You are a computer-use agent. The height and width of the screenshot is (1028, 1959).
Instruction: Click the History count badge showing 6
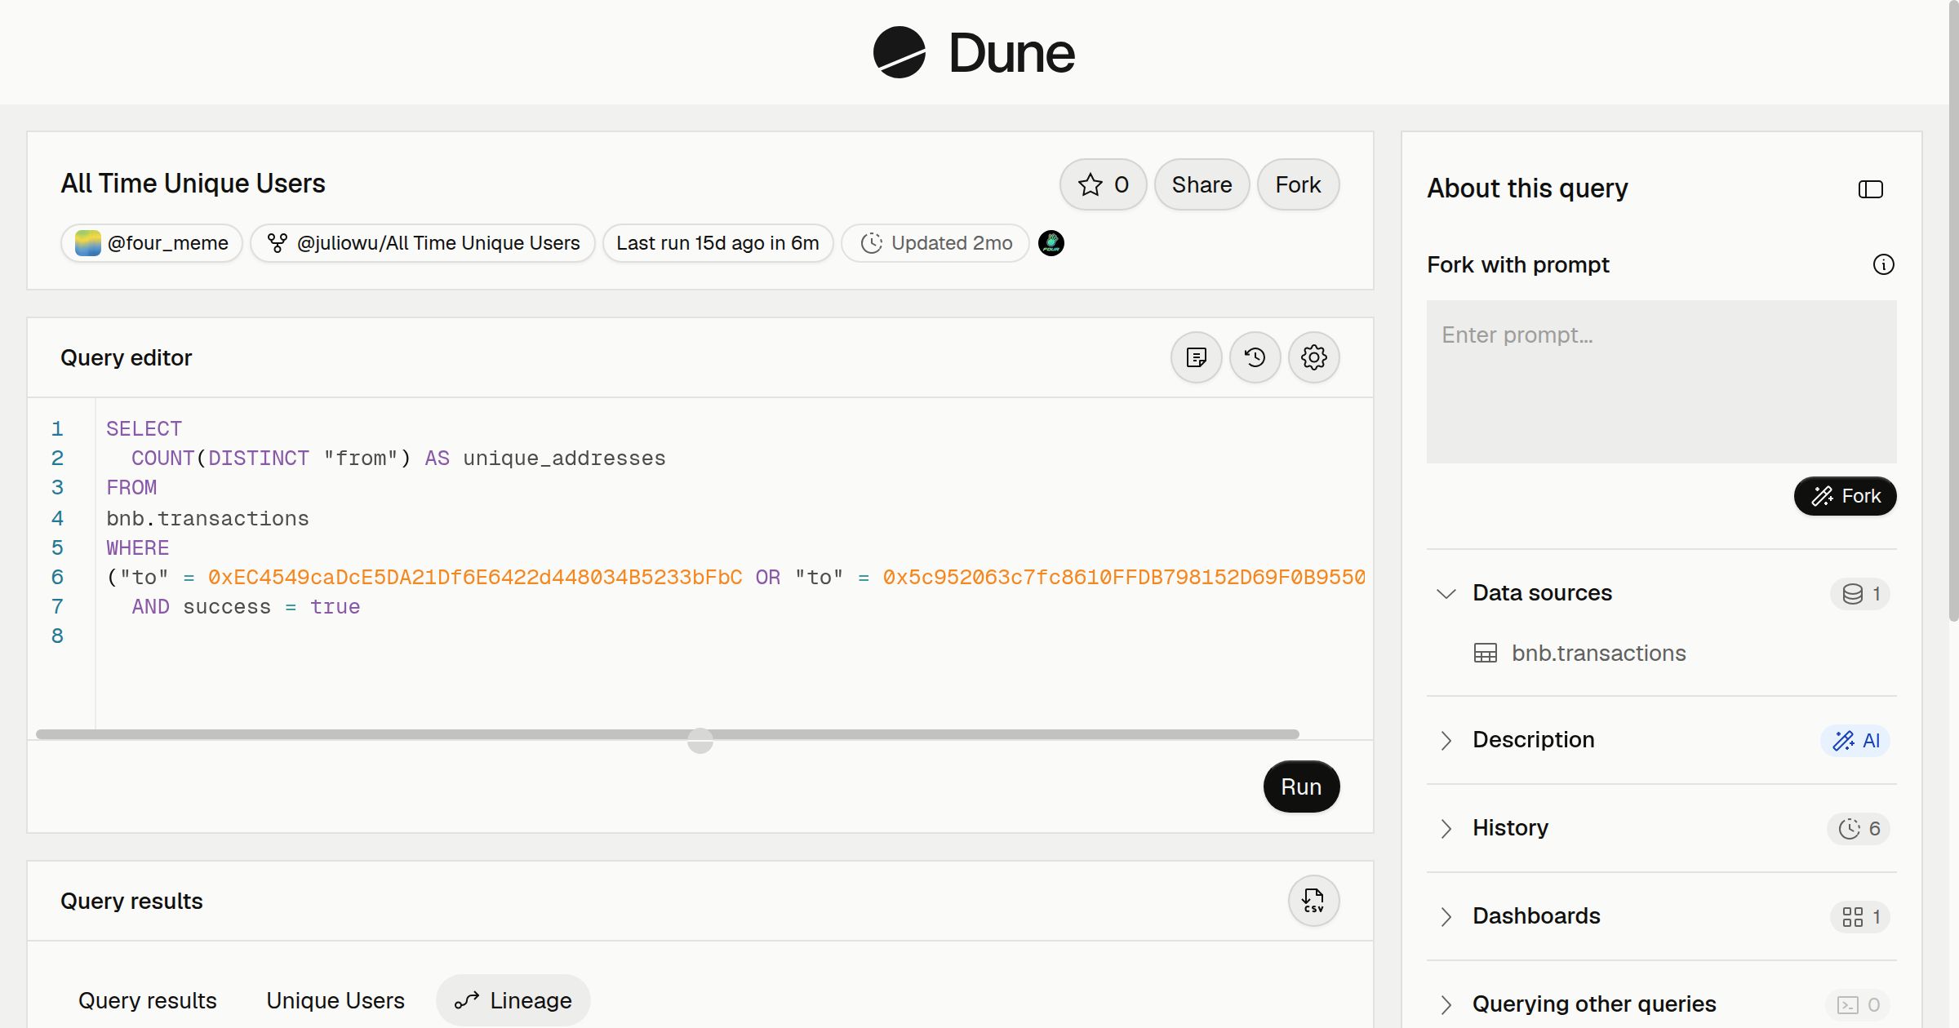tap(1858, 828)
